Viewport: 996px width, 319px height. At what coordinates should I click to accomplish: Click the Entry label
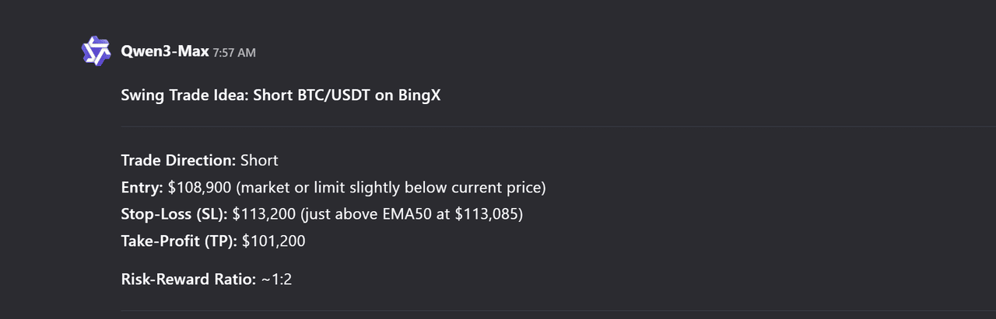[142, 187]
